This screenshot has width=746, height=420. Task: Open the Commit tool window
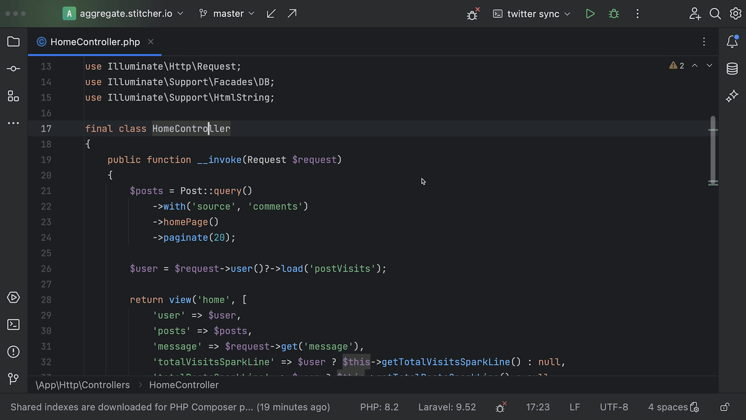(x=13, y=69)
